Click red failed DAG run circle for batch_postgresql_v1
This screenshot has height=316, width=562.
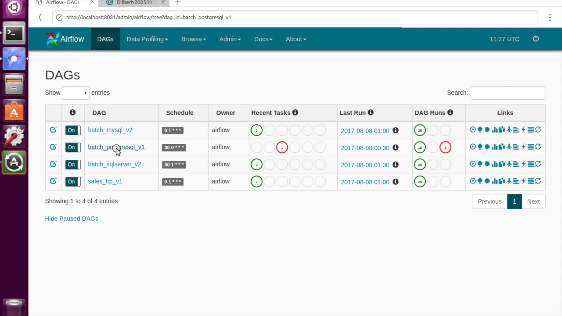click(x=445, y=147)
